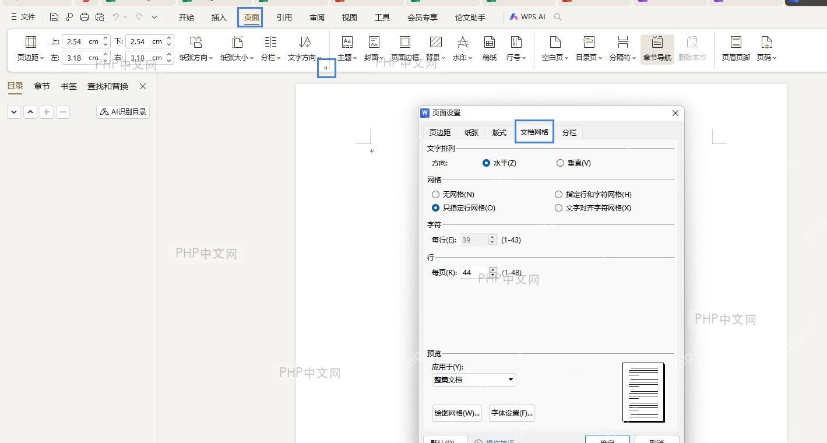Click the minus button in the outline pane
Image resolution: width=827 pixels, height=443 pixels.
63,112
